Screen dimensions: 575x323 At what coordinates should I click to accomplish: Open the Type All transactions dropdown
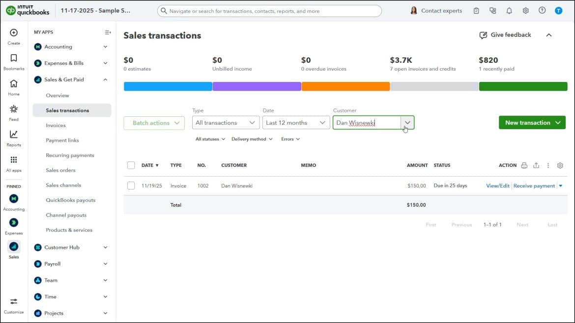[226, 123]
